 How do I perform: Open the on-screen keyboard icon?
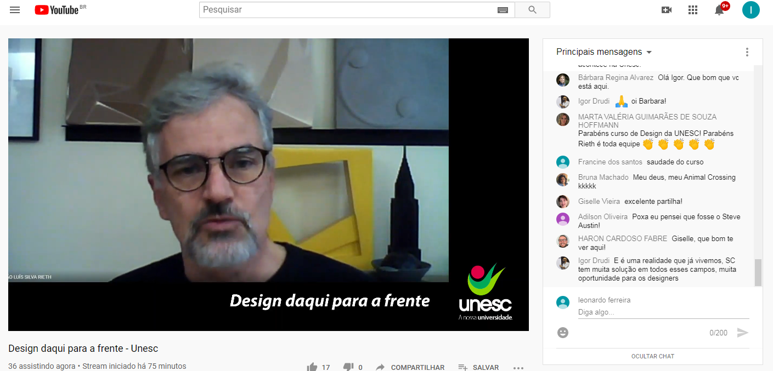point(503,10)
